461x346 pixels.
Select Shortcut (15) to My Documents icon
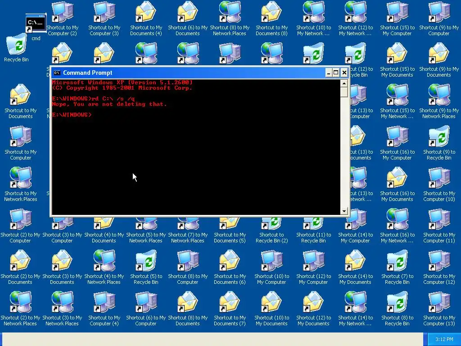coord(397,54)
